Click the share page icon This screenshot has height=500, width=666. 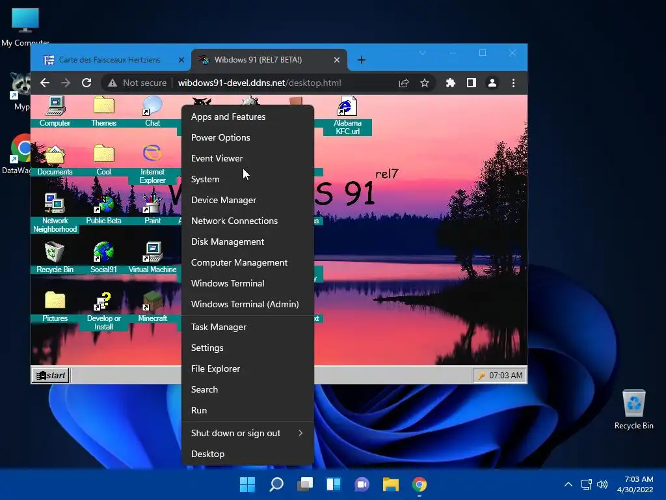coord(404,83)
